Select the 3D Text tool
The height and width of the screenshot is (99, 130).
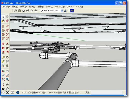click(7, 66)
